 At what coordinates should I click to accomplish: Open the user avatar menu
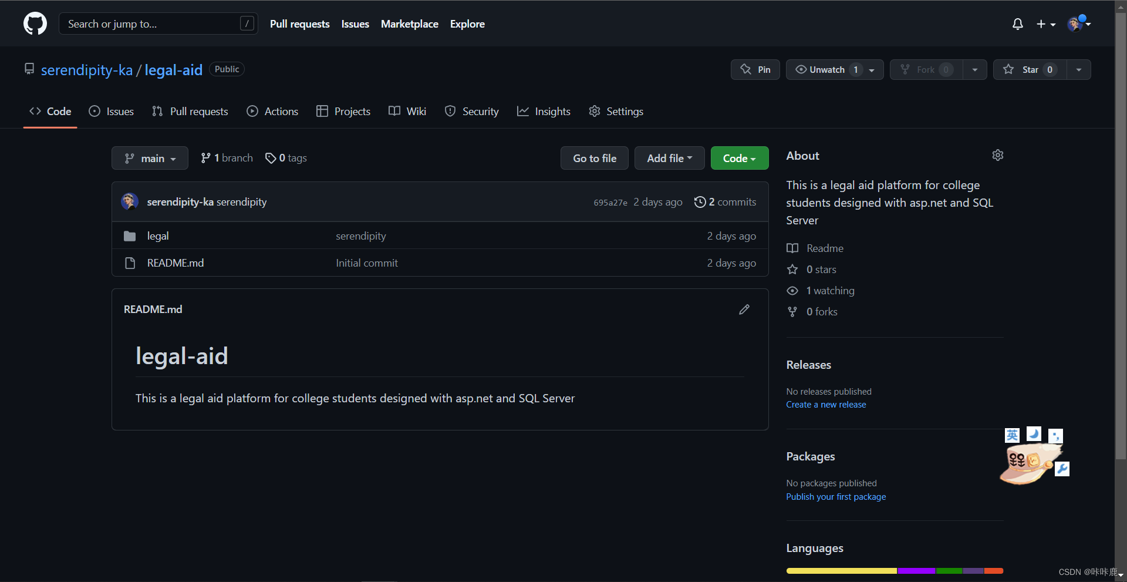click(x=1079, y=23)
